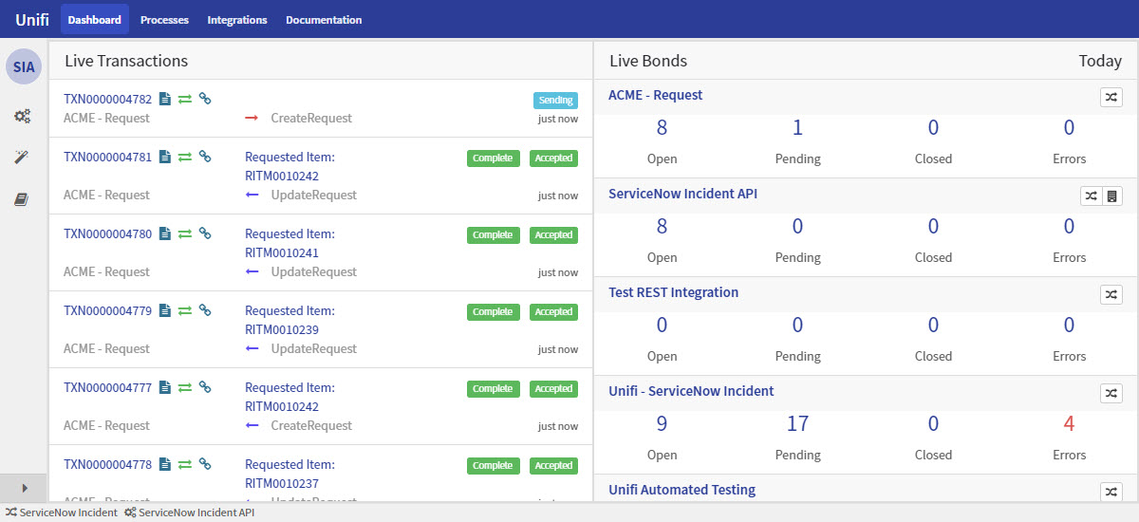Open the gears settings icon in sidebar
This screenshot has height=522, width=1139.
click(23, 116)
